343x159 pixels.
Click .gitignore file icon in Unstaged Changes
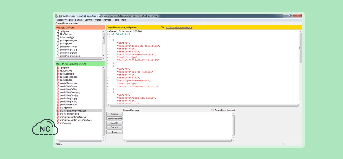point(58,32)
